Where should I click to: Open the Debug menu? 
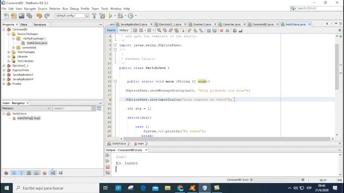pyautogui.click(x=74, y=9)
